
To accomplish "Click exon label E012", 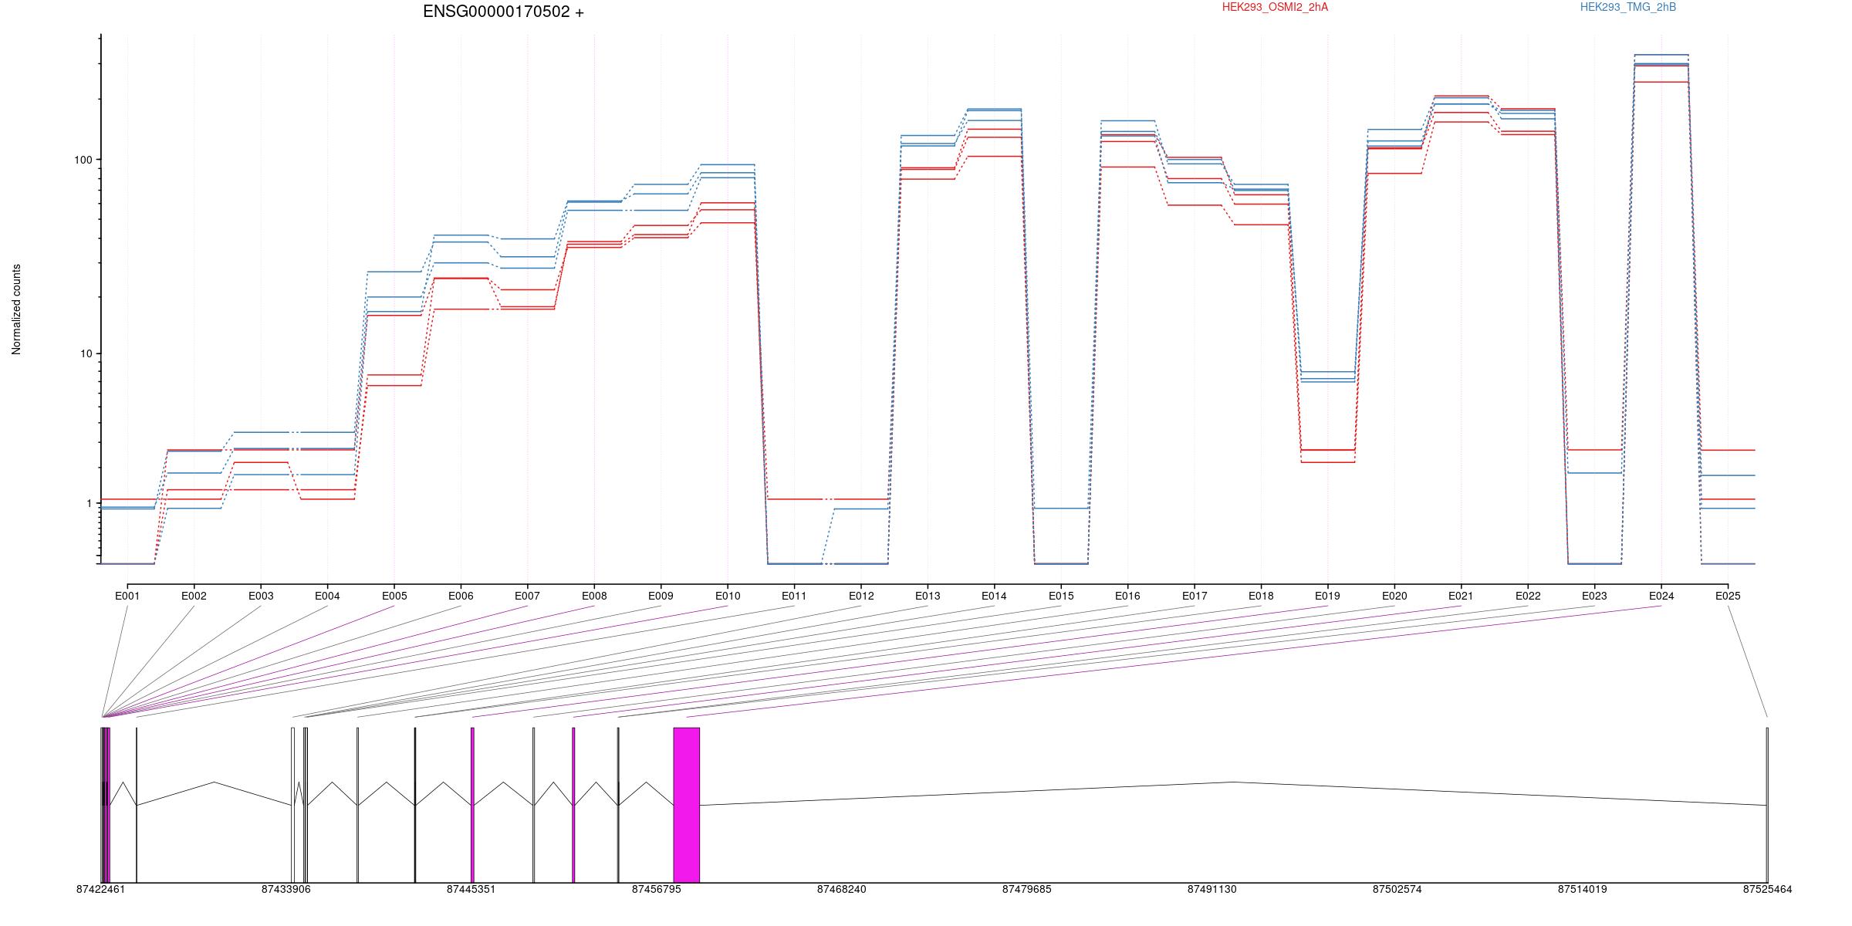I will point(861,596).
